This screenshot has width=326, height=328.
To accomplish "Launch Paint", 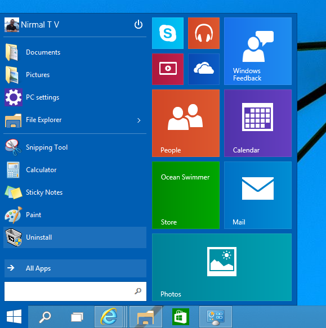I will tap(75, 215).
